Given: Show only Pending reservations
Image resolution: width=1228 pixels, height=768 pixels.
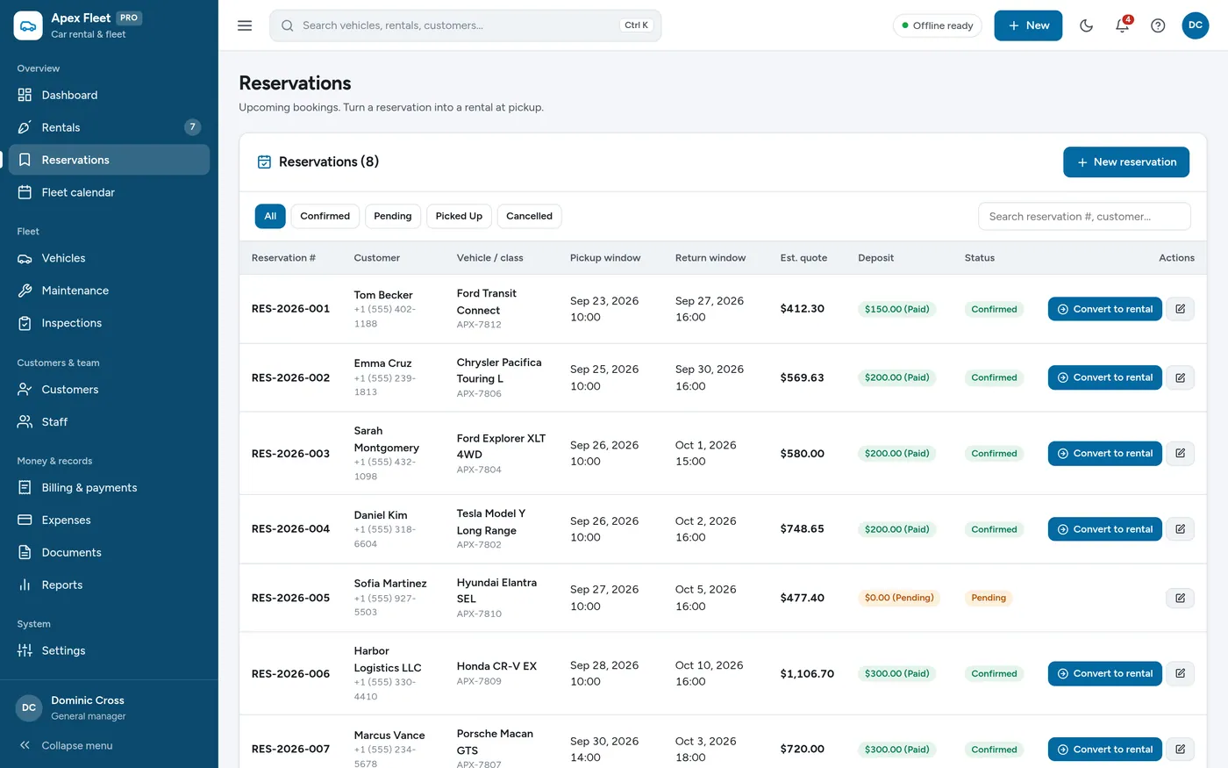Looking at the screenshot, I should coord(392,216).
